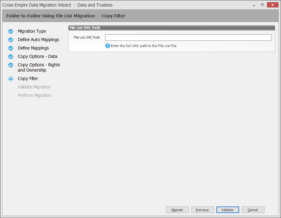Screen dimensions: 281x218
Task: Maximize the wizard window
Action: click(262, 5)
